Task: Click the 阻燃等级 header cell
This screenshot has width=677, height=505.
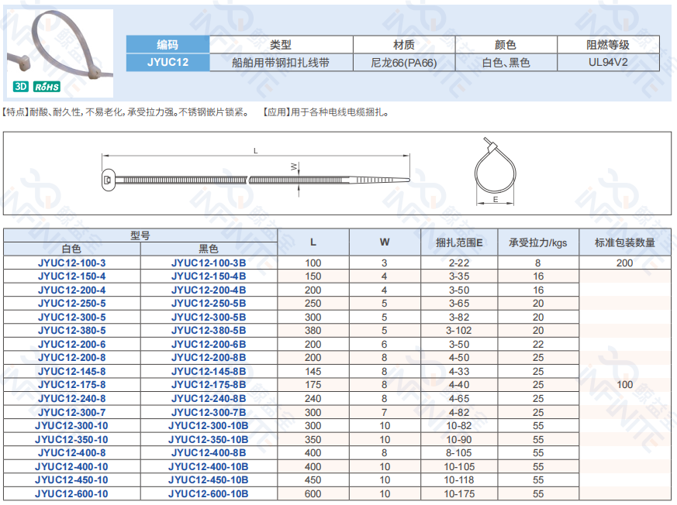Action: point(608,44)
